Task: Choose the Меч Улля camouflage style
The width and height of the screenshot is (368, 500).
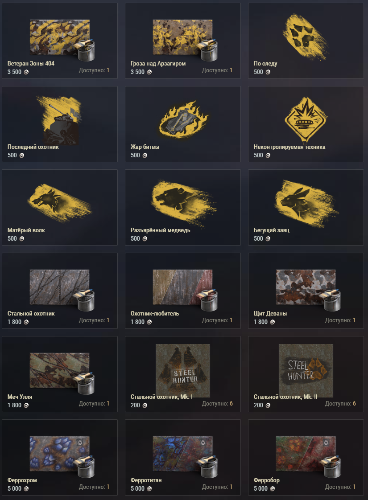Action: click(x=60, y=374)
